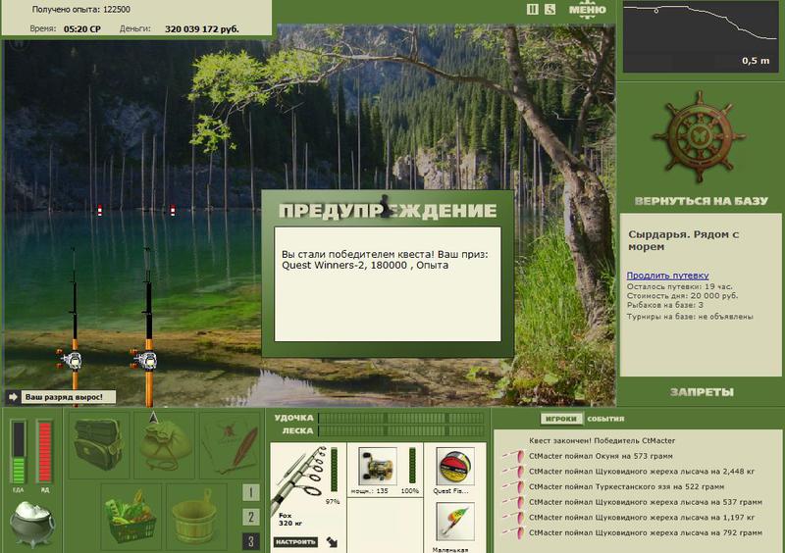Click 'Рыбаков на базе: 3' text
This screenshot has height=553, width=785.
coord(665,305)
